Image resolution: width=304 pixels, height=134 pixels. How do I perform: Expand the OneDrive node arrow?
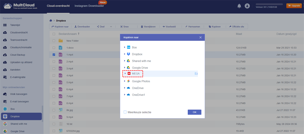click(x=125, y=88)
